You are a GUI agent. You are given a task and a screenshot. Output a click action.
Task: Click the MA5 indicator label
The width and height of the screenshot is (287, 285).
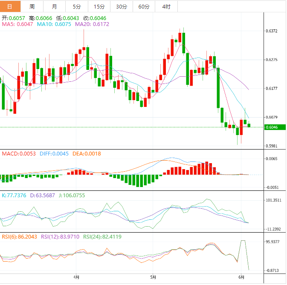18,25
